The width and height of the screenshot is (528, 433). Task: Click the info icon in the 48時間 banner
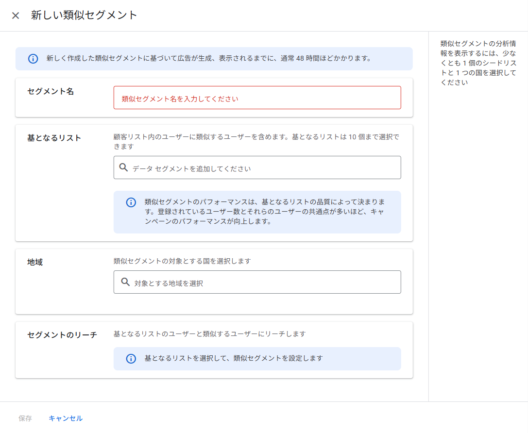(33, 59)
